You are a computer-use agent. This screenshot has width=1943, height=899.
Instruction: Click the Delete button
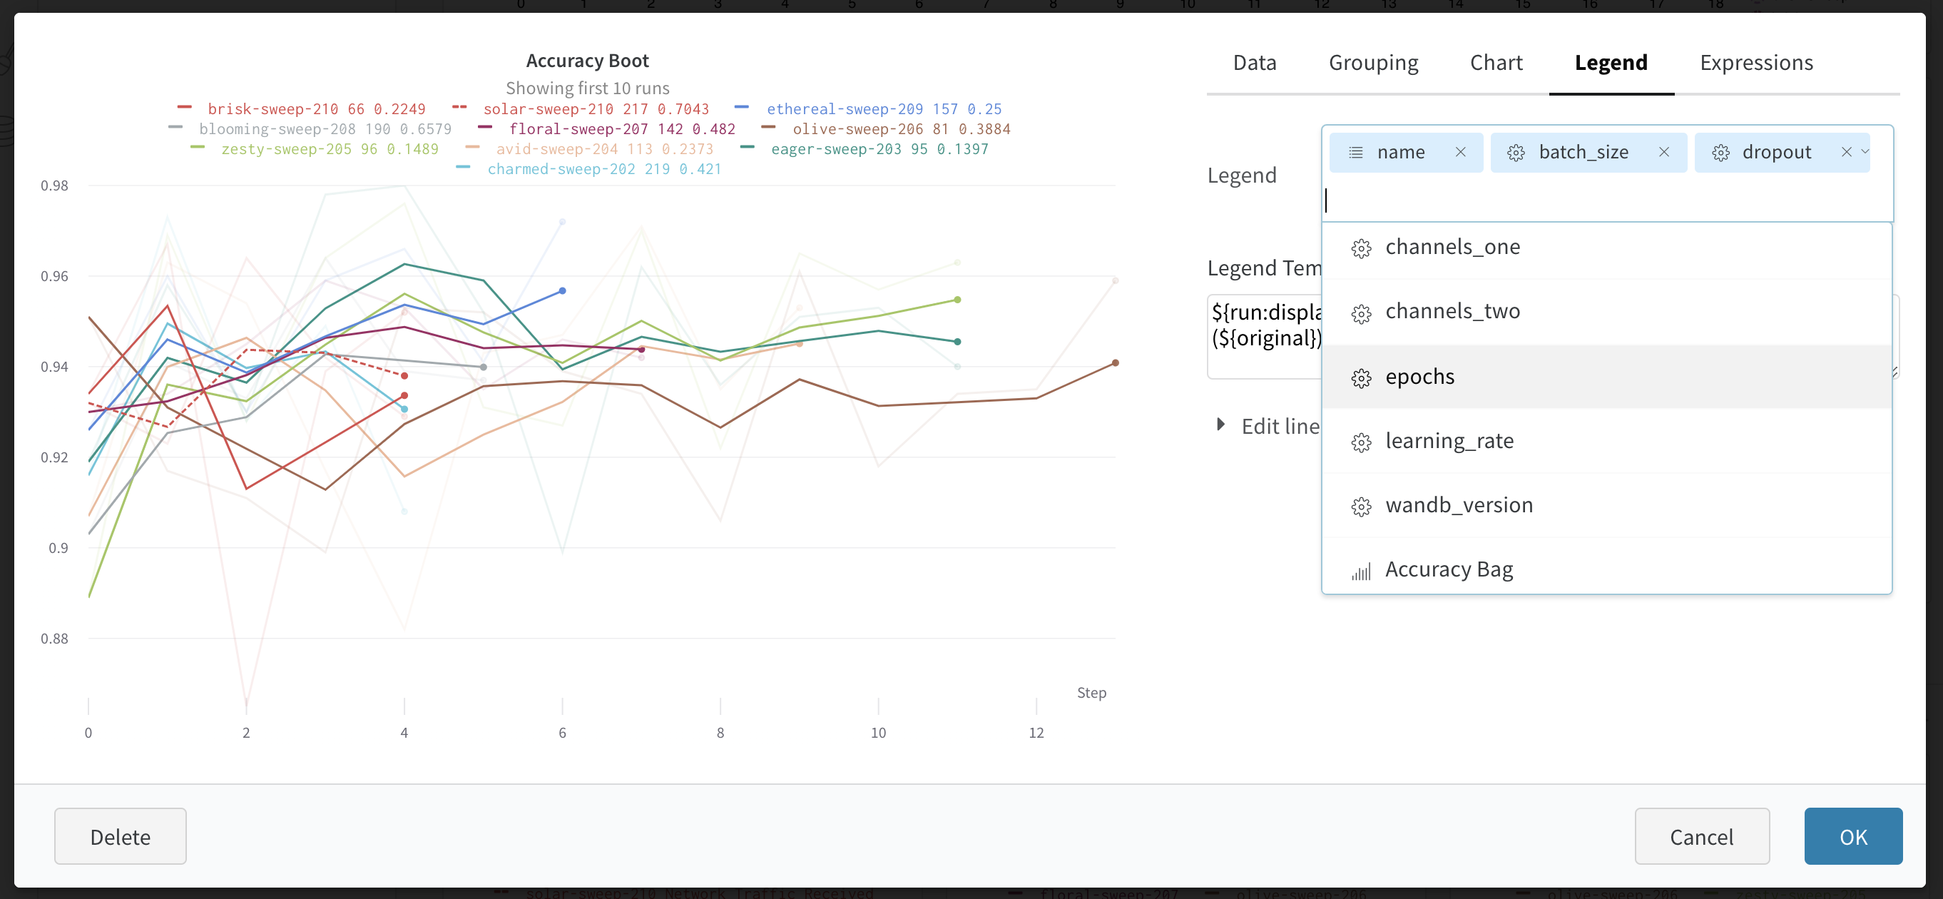coord(120,836)
